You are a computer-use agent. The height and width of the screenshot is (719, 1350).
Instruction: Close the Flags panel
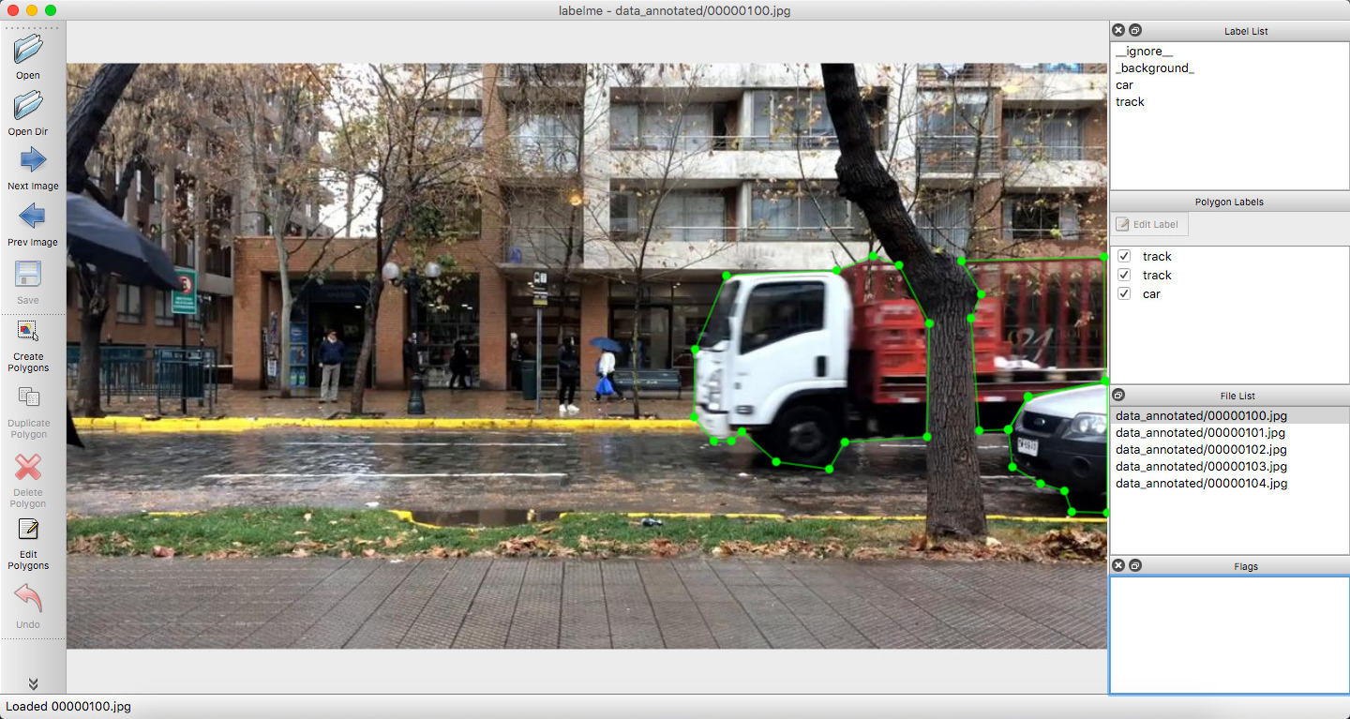point(1118,566)
